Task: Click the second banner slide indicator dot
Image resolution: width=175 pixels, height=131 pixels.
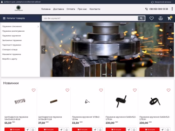Action: [110, 74]
